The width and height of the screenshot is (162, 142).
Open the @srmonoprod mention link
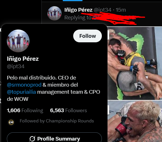click(x=24, y=85)
